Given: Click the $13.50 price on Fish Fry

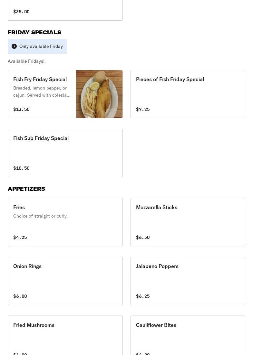Looking at the screenshot, I should 21,109.
